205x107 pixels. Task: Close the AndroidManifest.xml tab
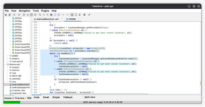pyautogui.click(x=61, y=19)
